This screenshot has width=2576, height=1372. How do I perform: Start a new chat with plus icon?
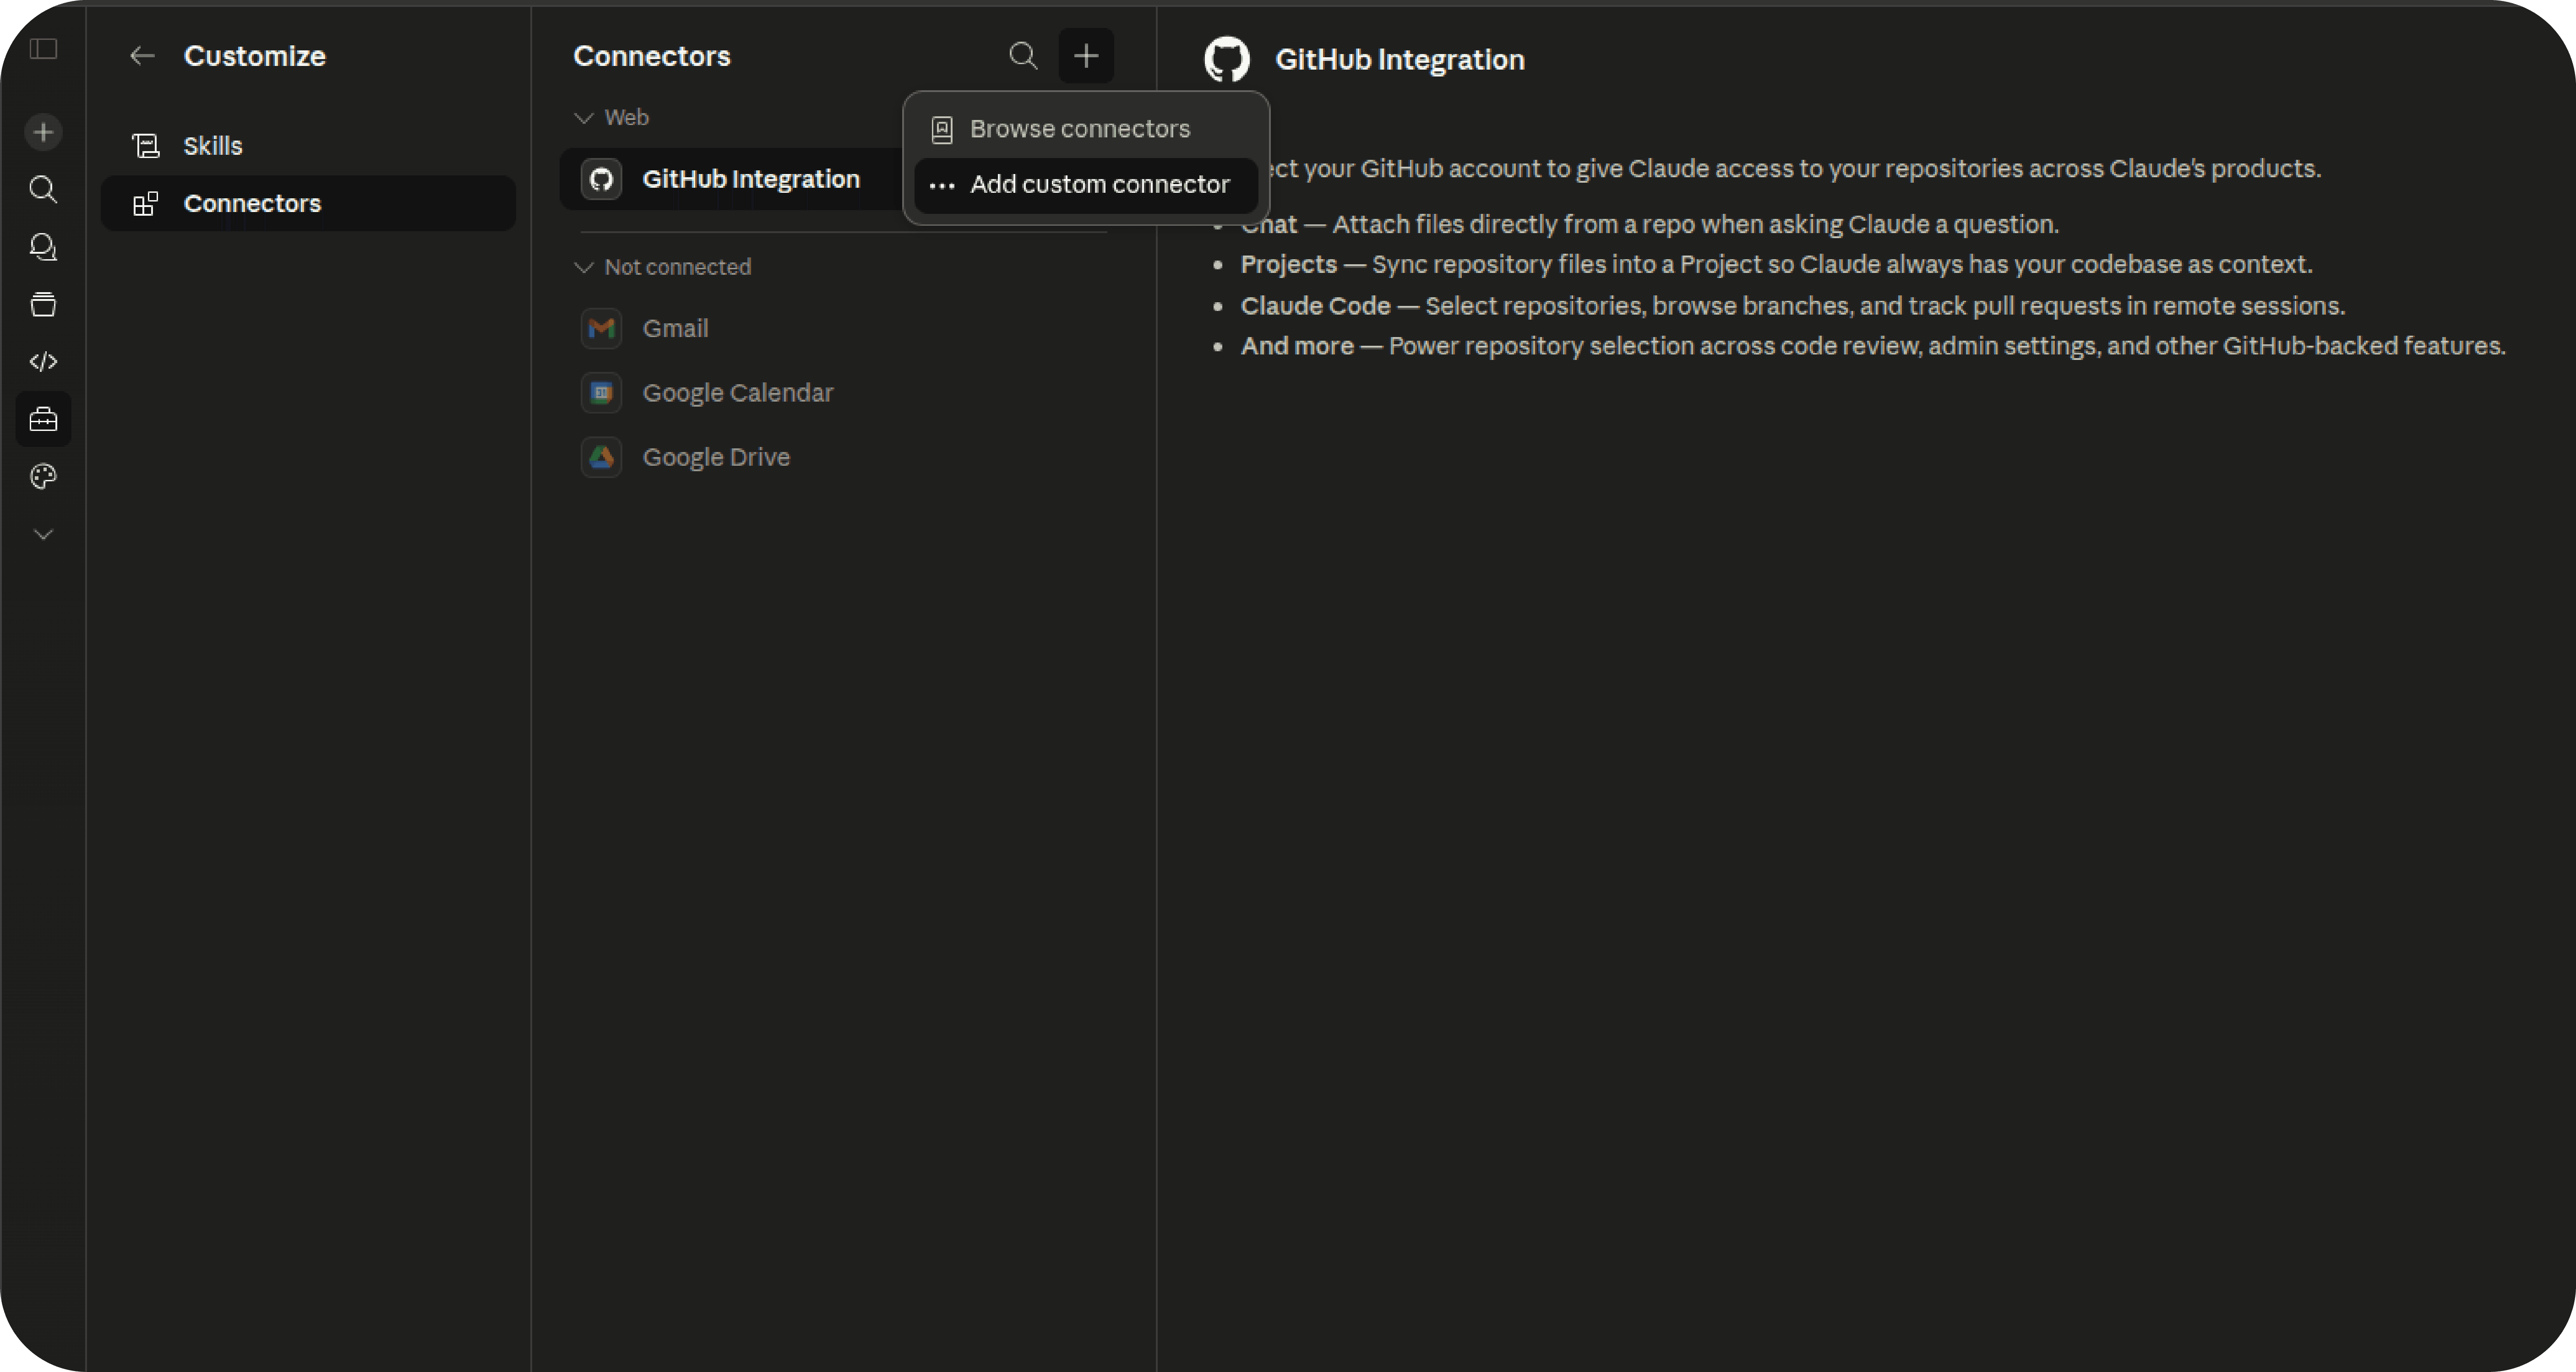(43, 132)
